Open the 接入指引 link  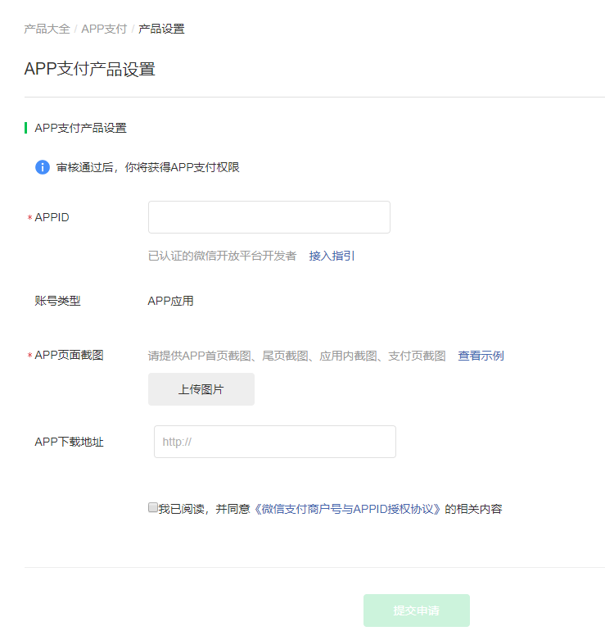pos(332,256)
